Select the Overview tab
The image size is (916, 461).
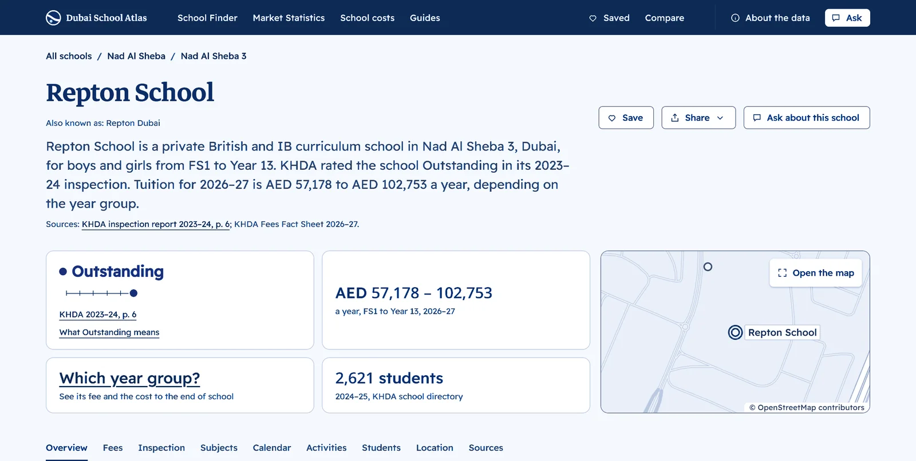[x=66, y=448]
